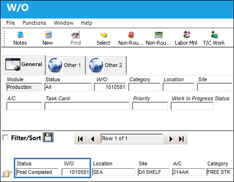Click the empty Site filter field
234x182 pixels.
215,87
